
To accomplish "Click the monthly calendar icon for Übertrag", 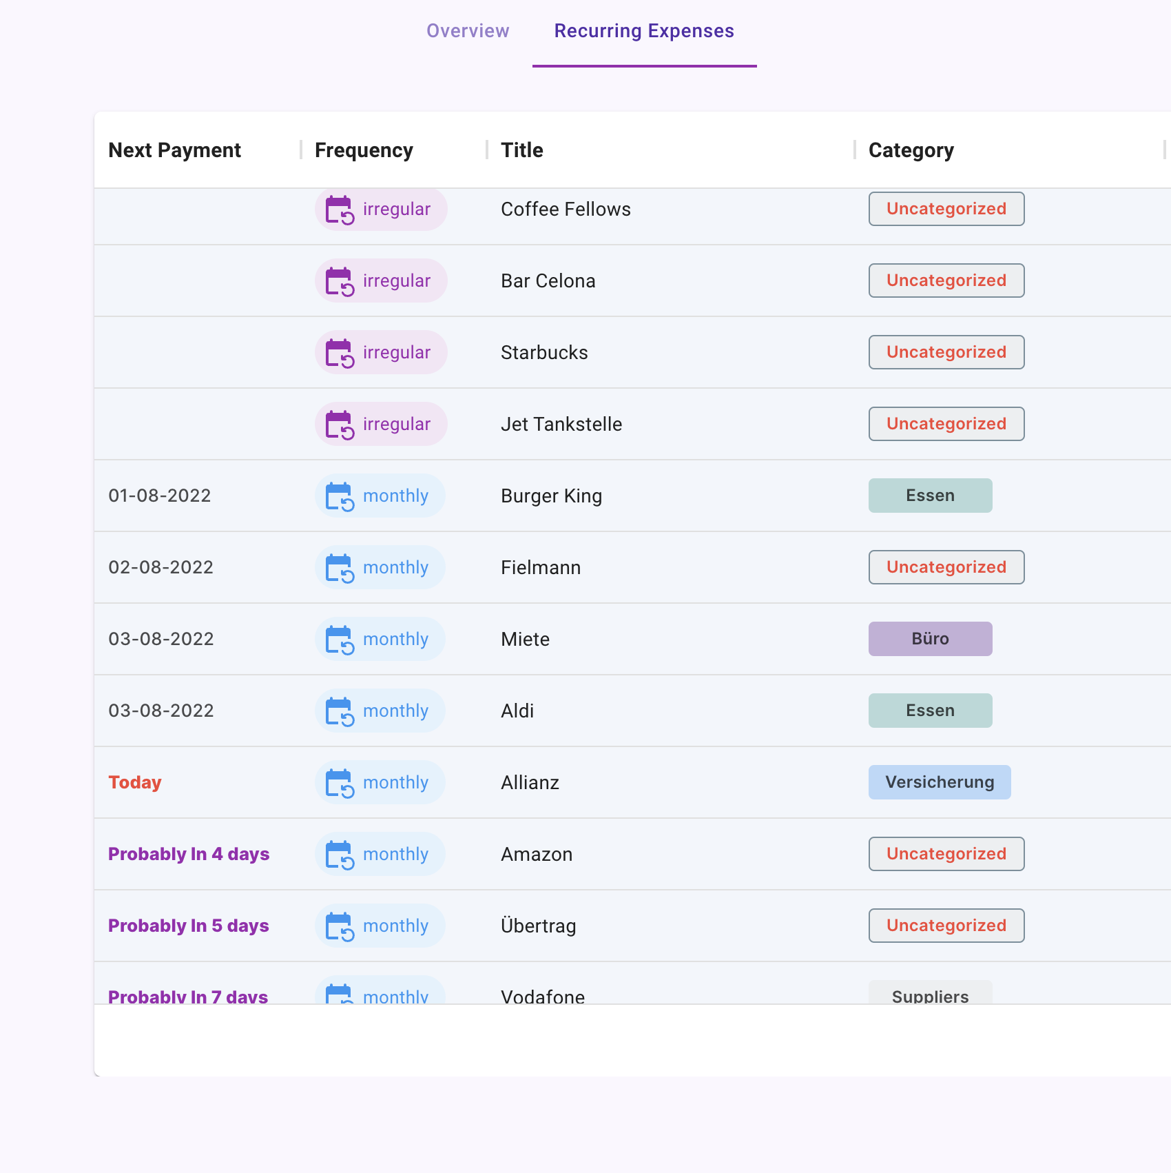I will click(x=340, y=926).
